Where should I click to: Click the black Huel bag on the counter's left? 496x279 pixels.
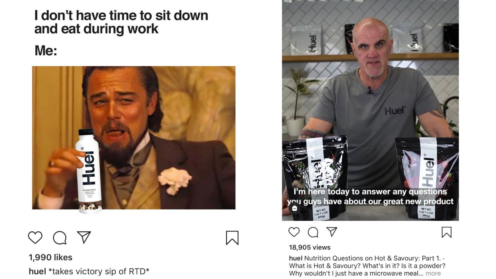tap(314, 178)
